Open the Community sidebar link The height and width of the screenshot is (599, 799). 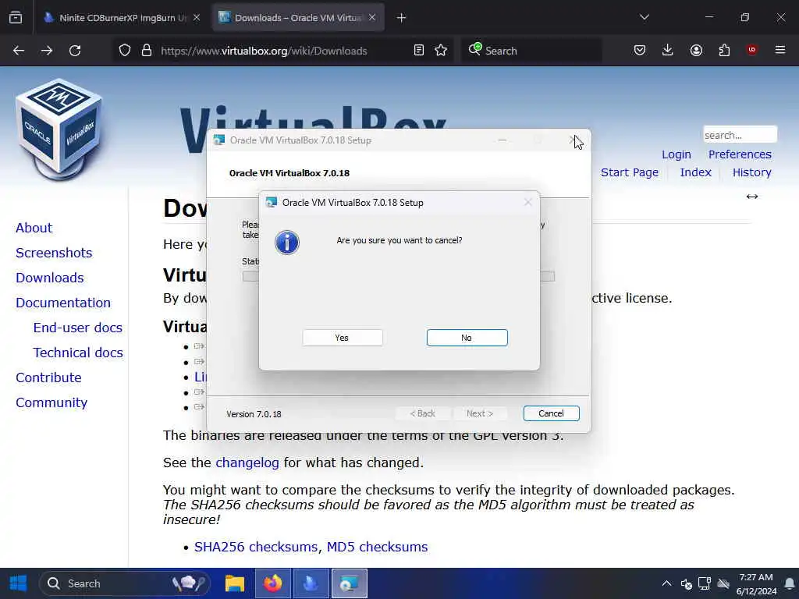pos(51,402)
